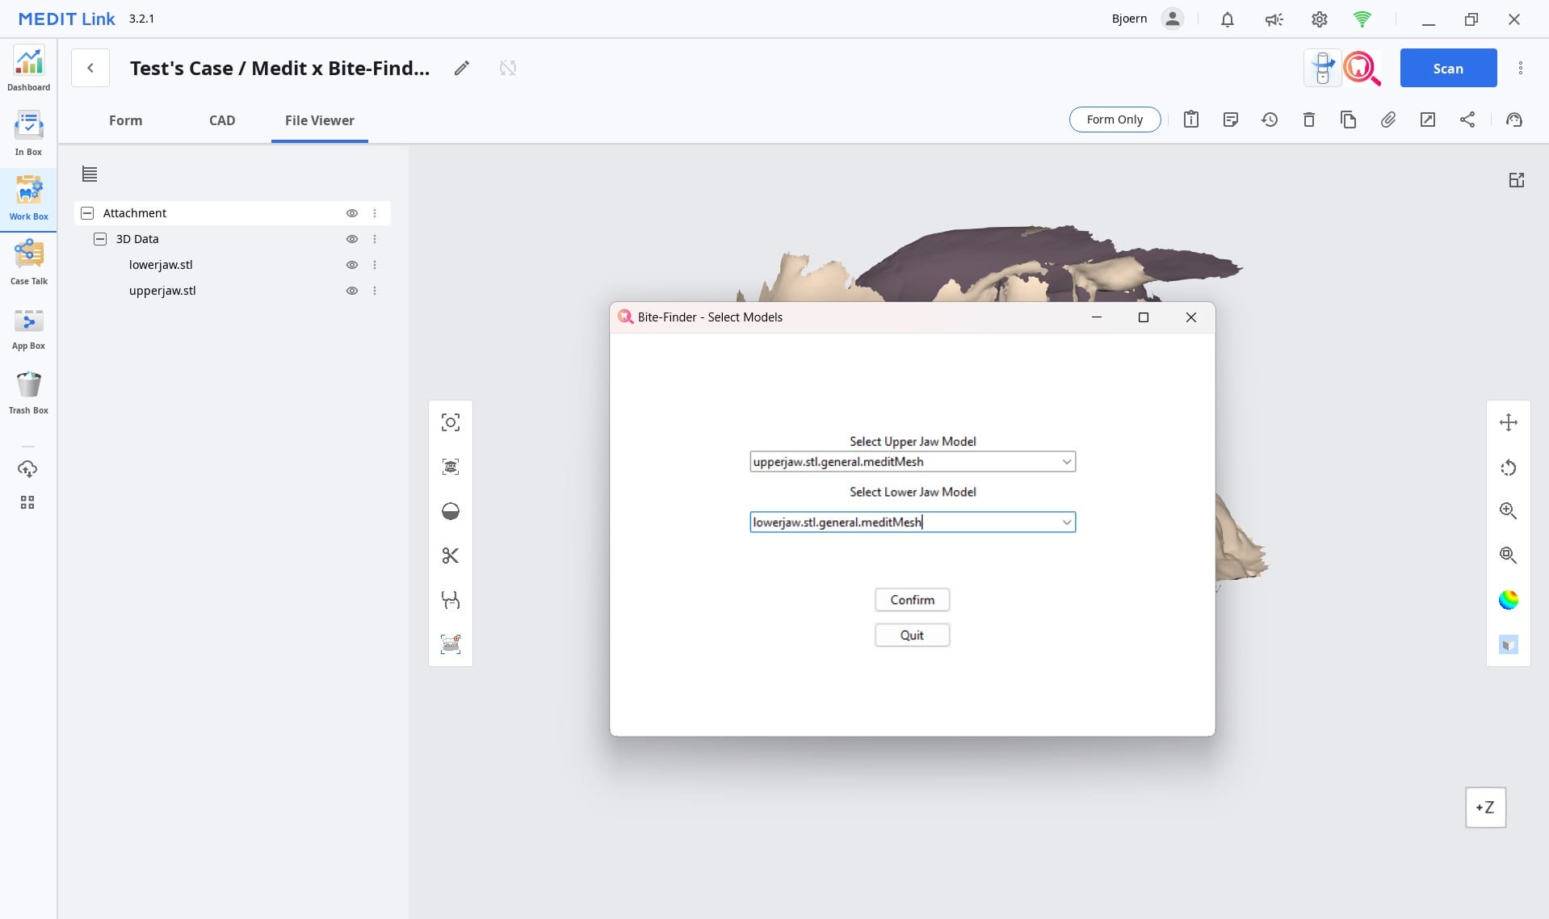Viewport: 1549px width, 919px height.
Task: Select the scissors trim tool
Action: tap(451, 556)
